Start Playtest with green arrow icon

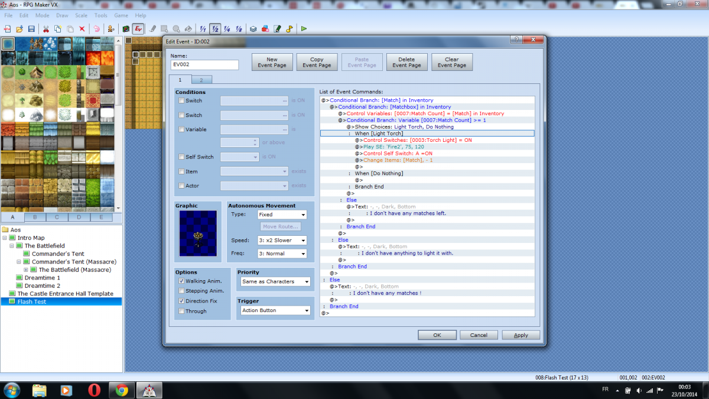[304, 28]
